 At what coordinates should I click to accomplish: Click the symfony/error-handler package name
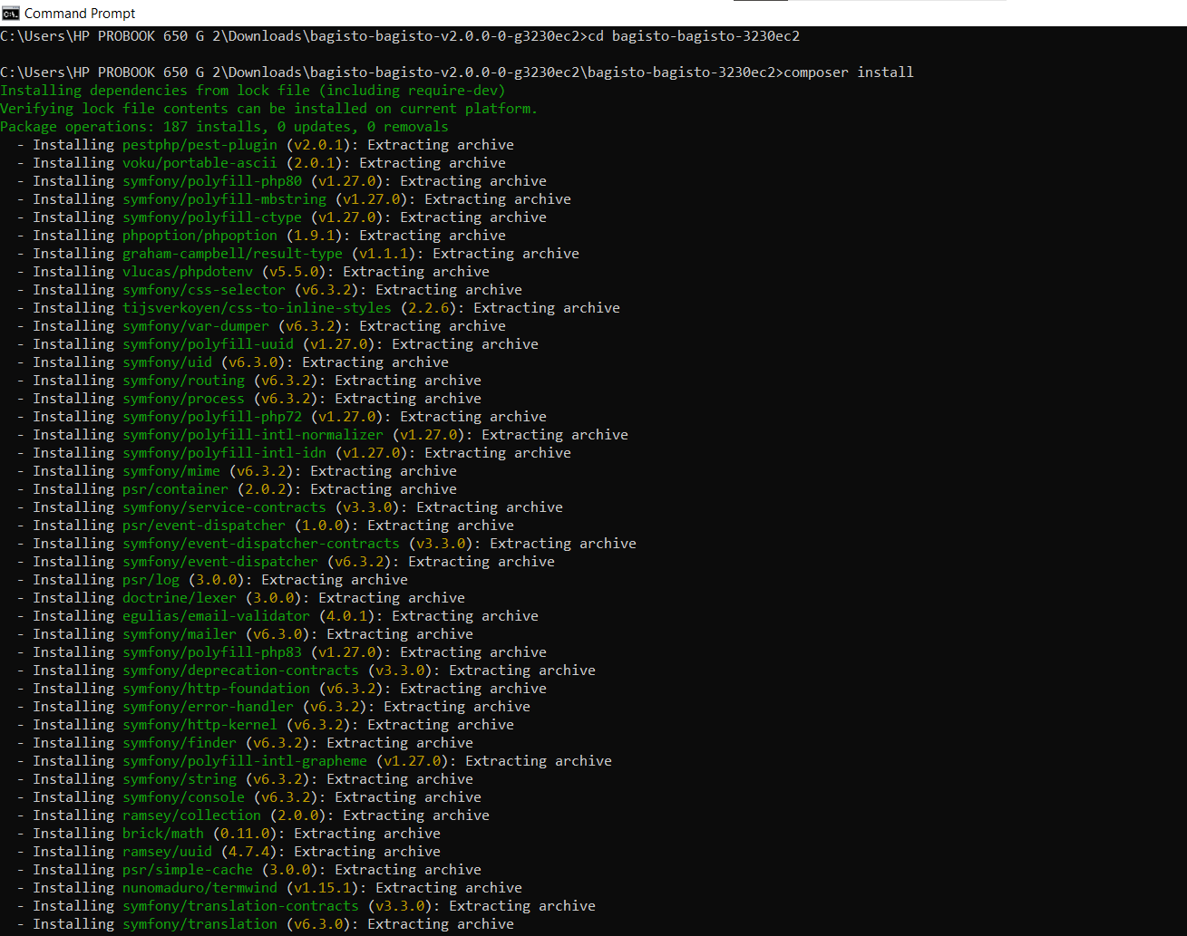point(208,707)
